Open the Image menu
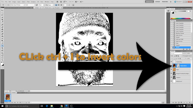 click(x=14, y=2)
